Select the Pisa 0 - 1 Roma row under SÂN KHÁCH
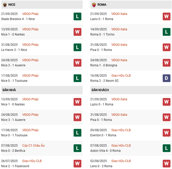This screenshot has width=172, height=169. [x=101, y=120]
